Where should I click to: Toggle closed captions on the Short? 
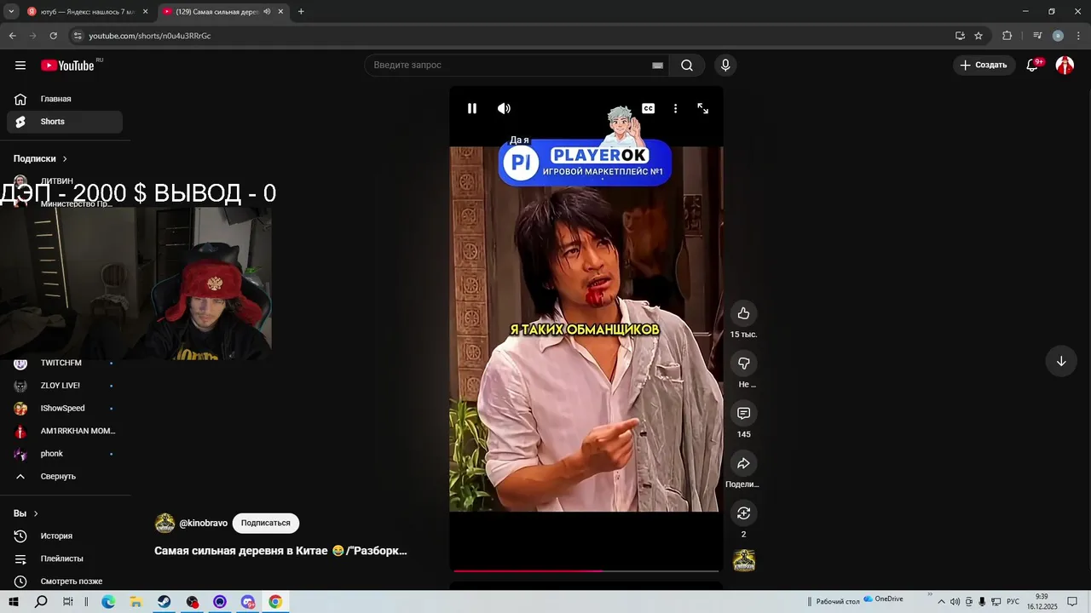coord(649,108)
